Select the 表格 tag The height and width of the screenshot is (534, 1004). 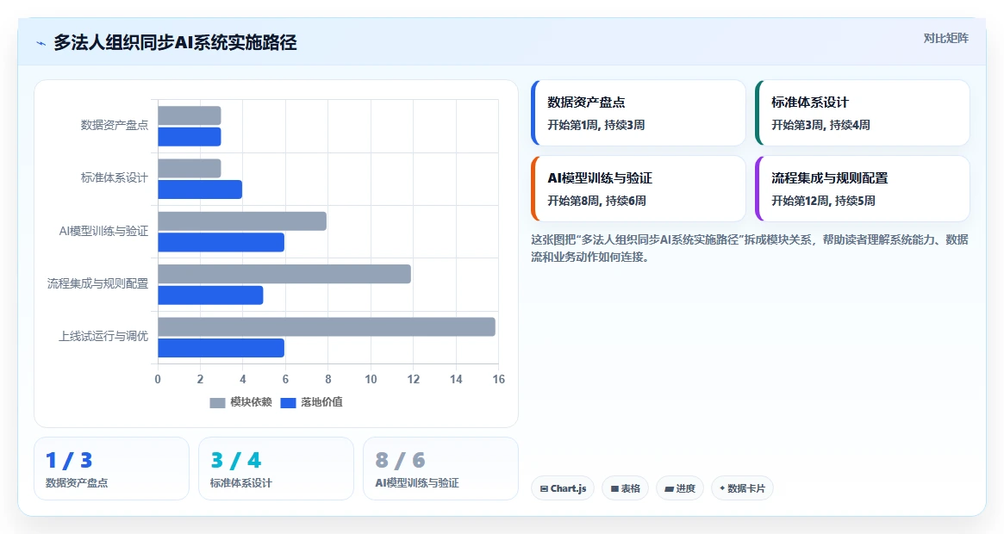(625, 488)
